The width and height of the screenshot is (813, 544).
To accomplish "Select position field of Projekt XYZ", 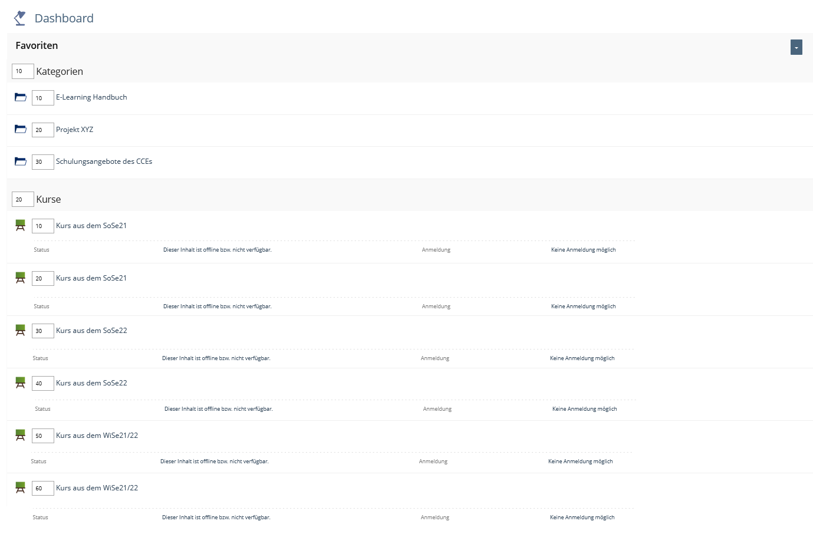I will coord(42,130).
